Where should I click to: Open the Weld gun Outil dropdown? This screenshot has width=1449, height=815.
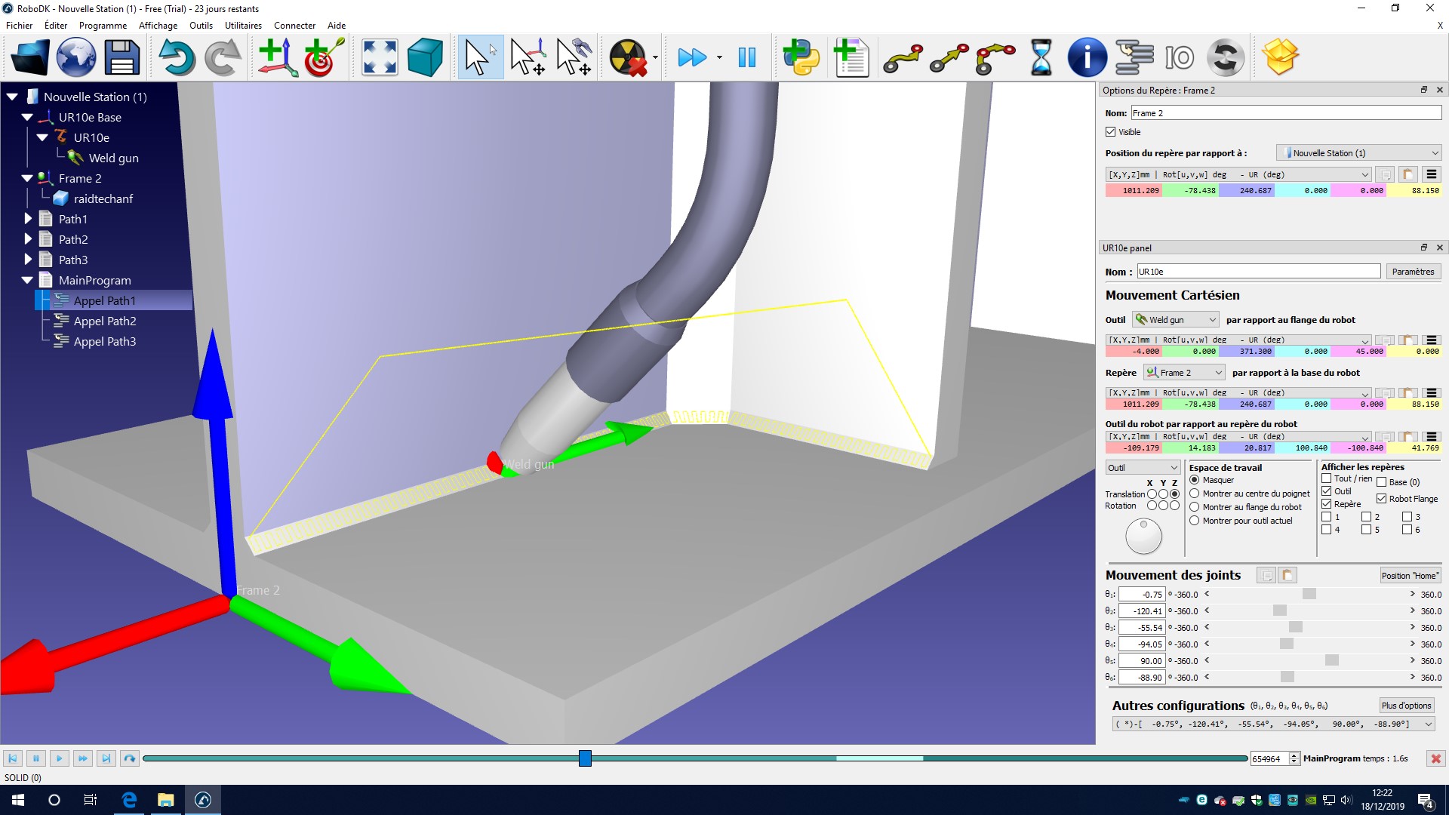coord(1176,320)
